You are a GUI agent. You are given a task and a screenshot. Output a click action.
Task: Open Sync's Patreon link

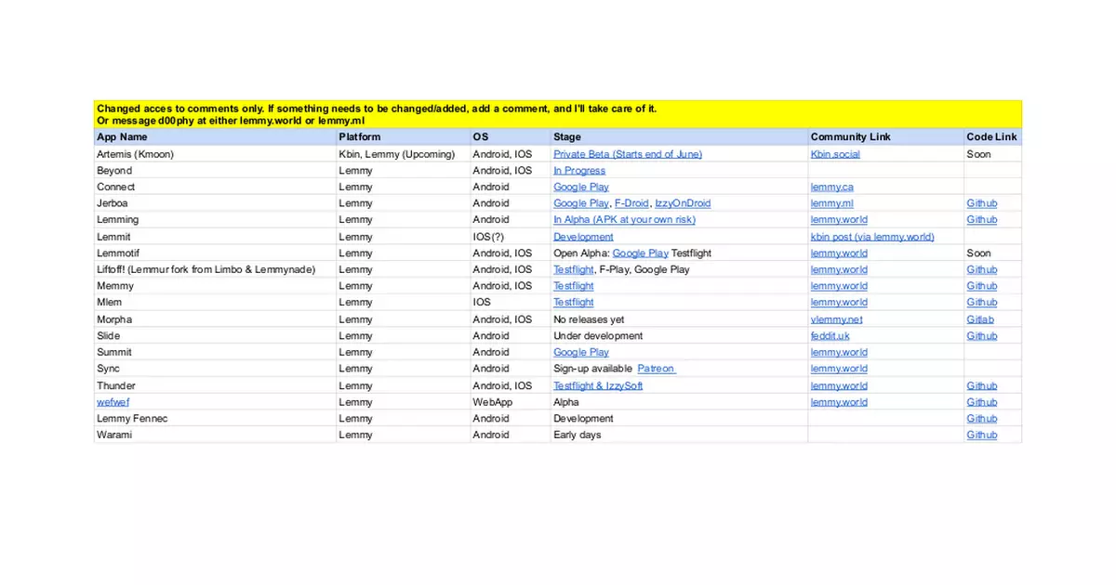656,369
